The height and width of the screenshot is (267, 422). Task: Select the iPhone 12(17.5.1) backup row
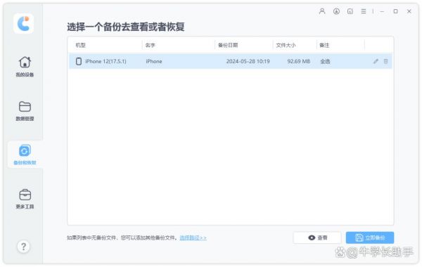click(231, 61)
